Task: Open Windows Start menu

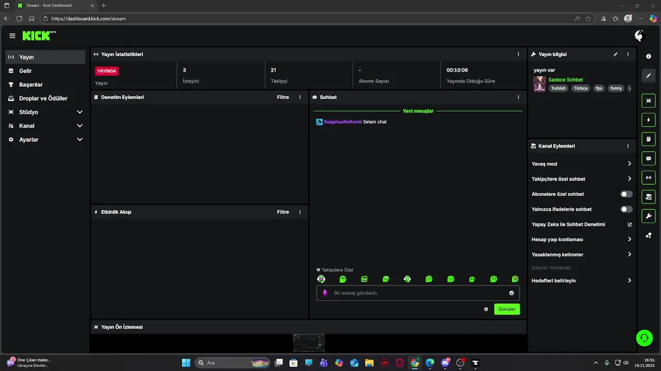Action: pyautogui.click(x=186, y=363)
